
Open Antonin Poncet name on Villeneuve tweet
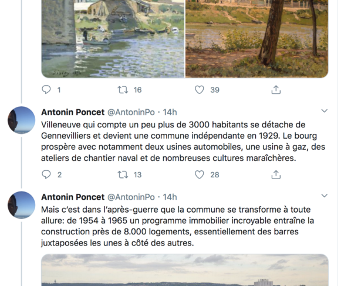pos(73,112)
